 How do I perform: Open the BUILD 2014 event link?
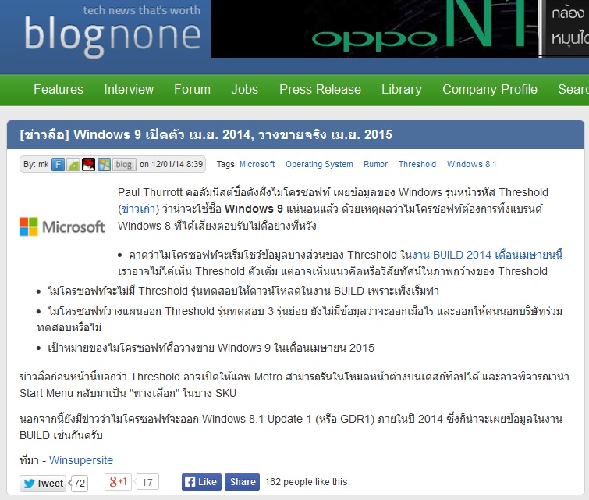pyautogui.click(x=488, y=255)
